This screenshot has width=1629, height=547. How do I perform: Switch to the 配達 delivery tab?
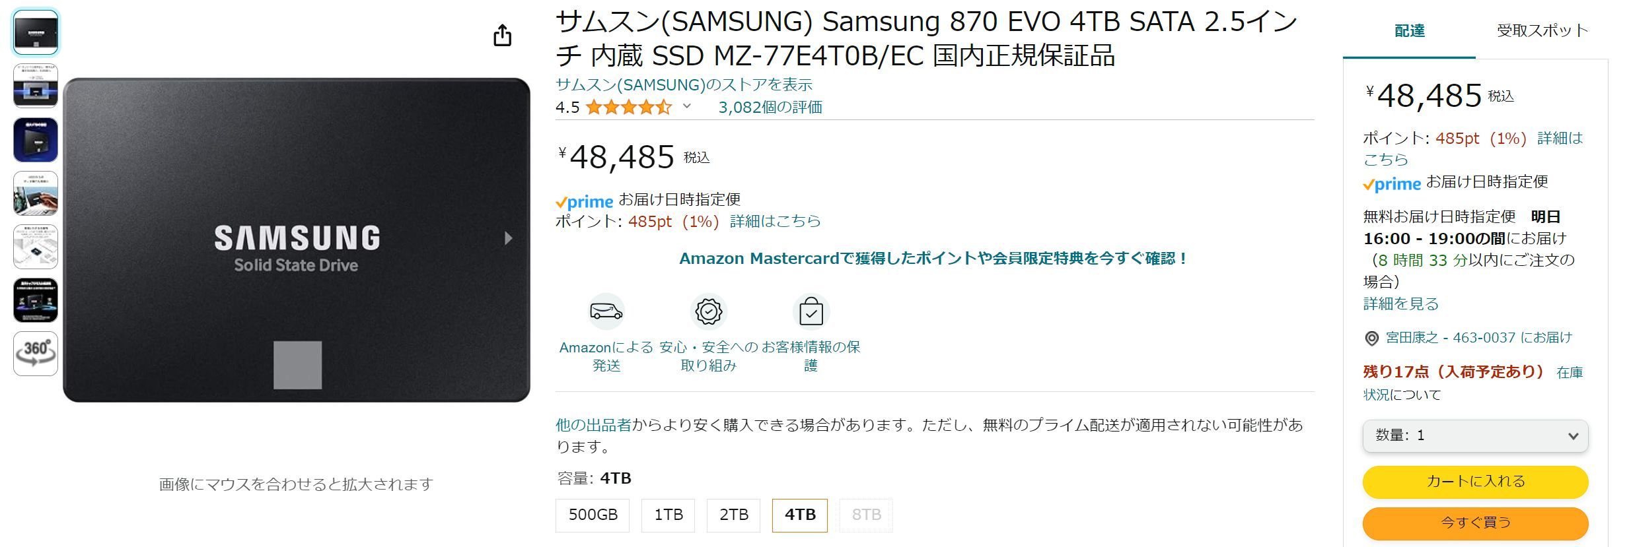pyautogui.click(x=1409, y=30)
